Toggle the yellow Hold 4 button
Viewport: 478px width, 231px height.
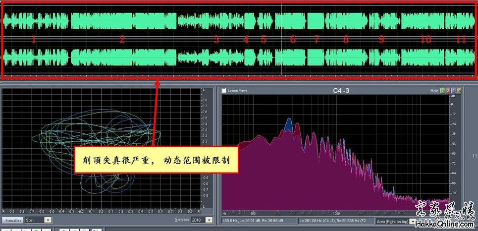459,91
